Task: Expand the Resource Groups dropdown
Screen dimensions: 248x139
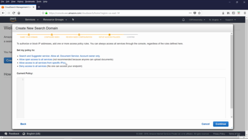Action: [x=55, y=20]
